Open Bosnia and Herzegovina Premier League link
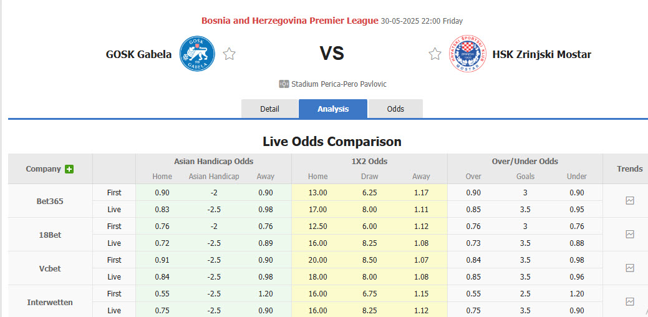Image resolution: width=648 pixels, height=317 pixels. [289, 21]
